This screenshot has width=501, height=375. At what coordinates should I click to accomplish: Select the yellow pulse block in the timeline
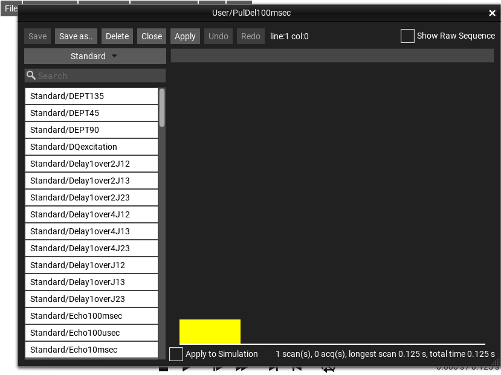click(210, 332)
